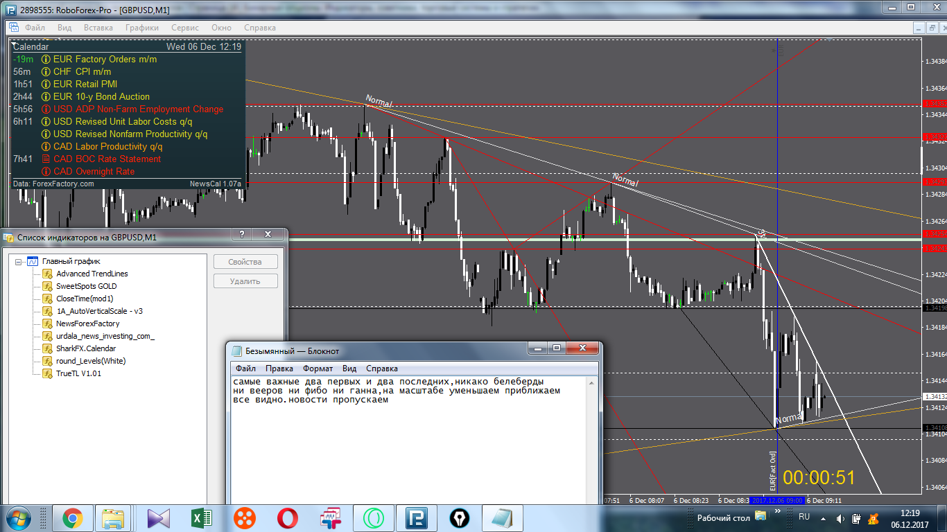
Task: Select round_Levels(White) in indicator list
Action: (91, 361)
